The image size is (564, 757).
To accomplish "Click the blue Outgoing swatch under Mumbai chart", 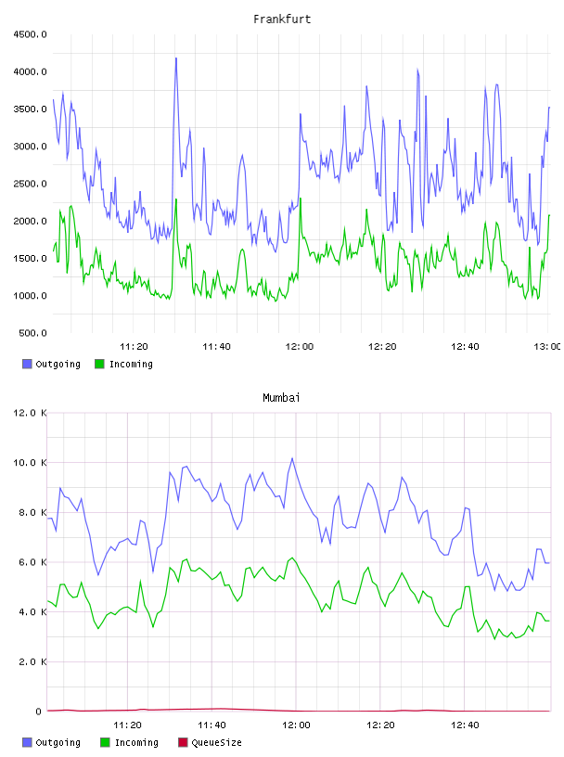I will 27,742.
